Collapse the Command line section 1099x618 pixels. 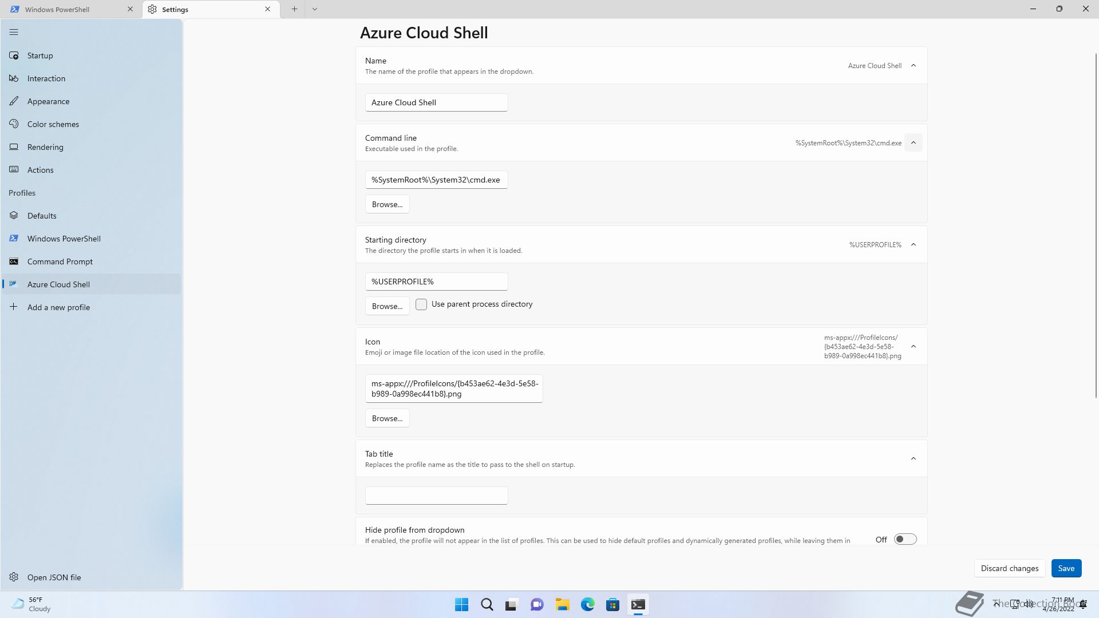(914, 143)
